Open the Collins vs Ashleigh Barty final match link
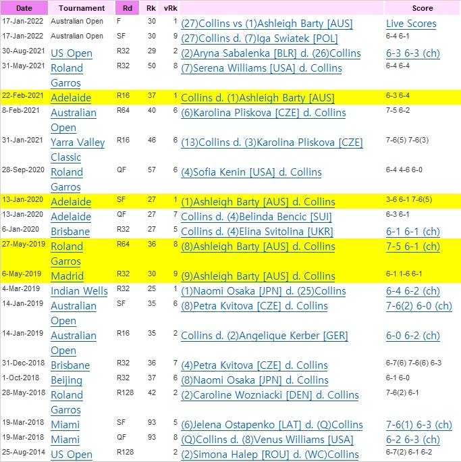The image size is (461, 462). pyautogui.click(x=267, y=24)
